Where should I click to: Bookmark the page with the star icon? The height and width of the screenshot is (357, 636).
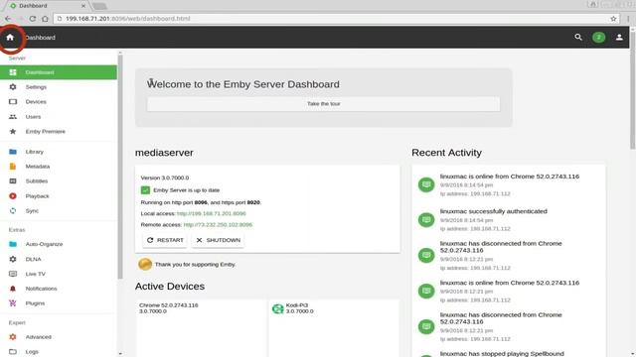click(613, 19)
